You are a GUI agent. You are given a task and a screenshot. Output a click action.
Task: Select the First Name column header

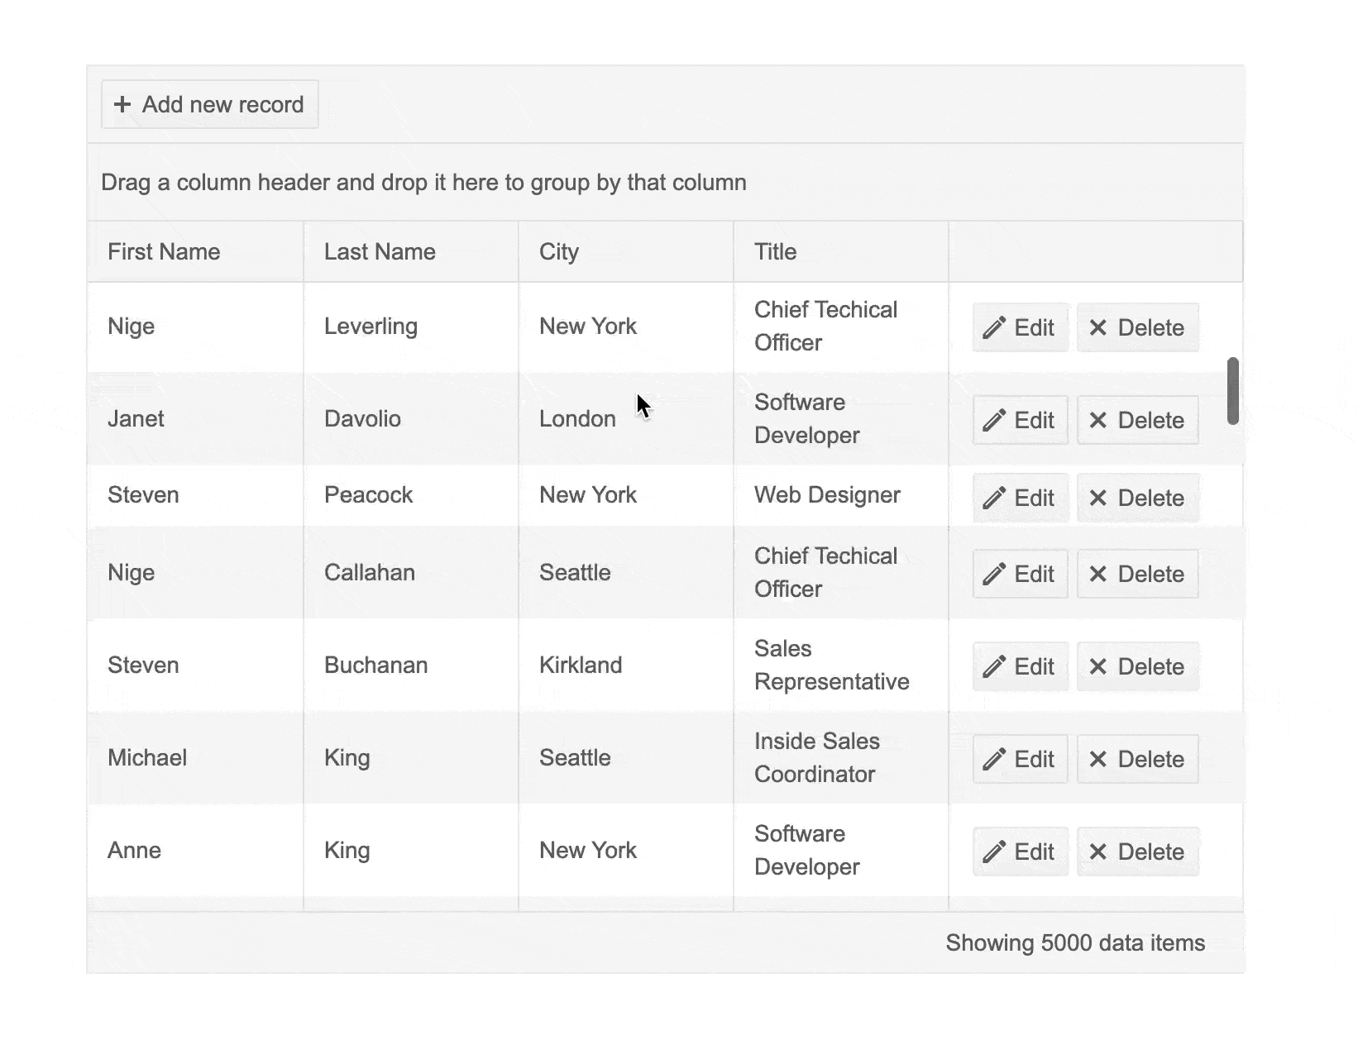coord(165,251)
